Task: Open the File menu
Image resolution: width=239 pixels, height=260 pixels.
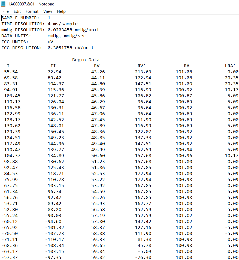Action: [5, 11]
